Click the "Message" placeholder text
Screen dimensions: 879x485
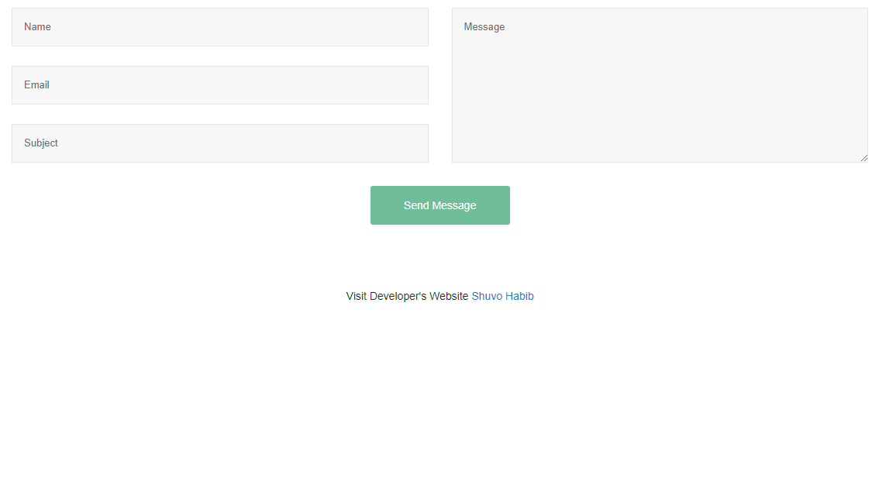pos(484,27)
